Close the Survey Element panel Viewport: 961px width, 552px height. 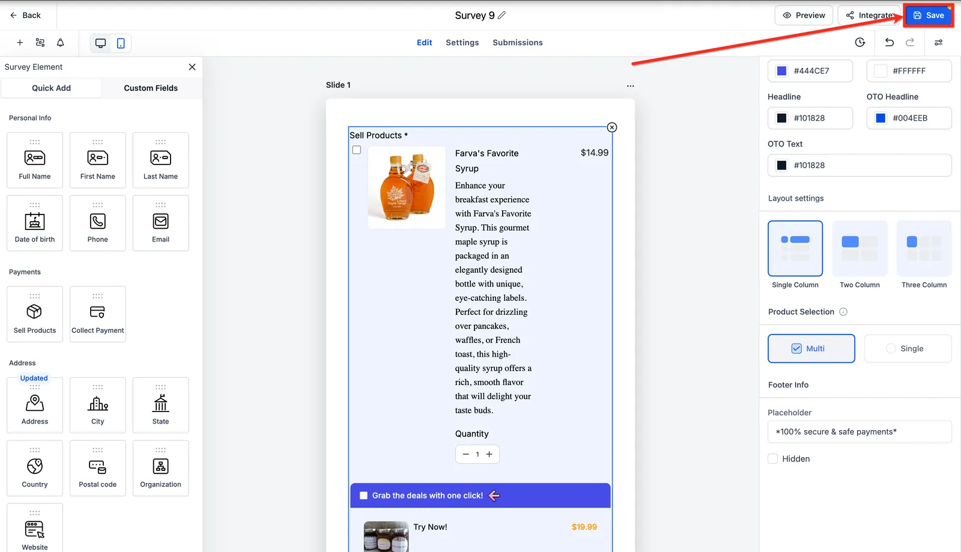192,67
